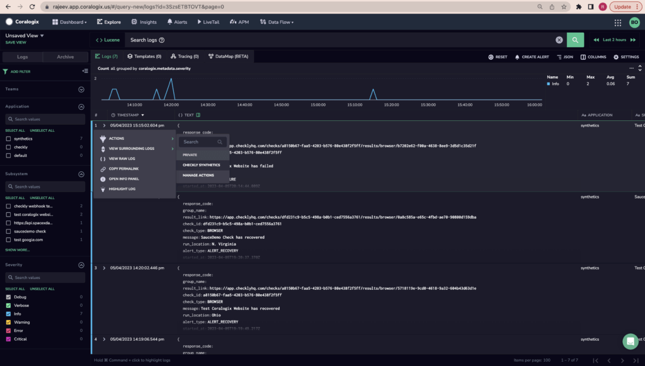Viewport: 645px width, 366px height.
Task: Collapse the Subsystem filter section
Action: tap(81, 174)
